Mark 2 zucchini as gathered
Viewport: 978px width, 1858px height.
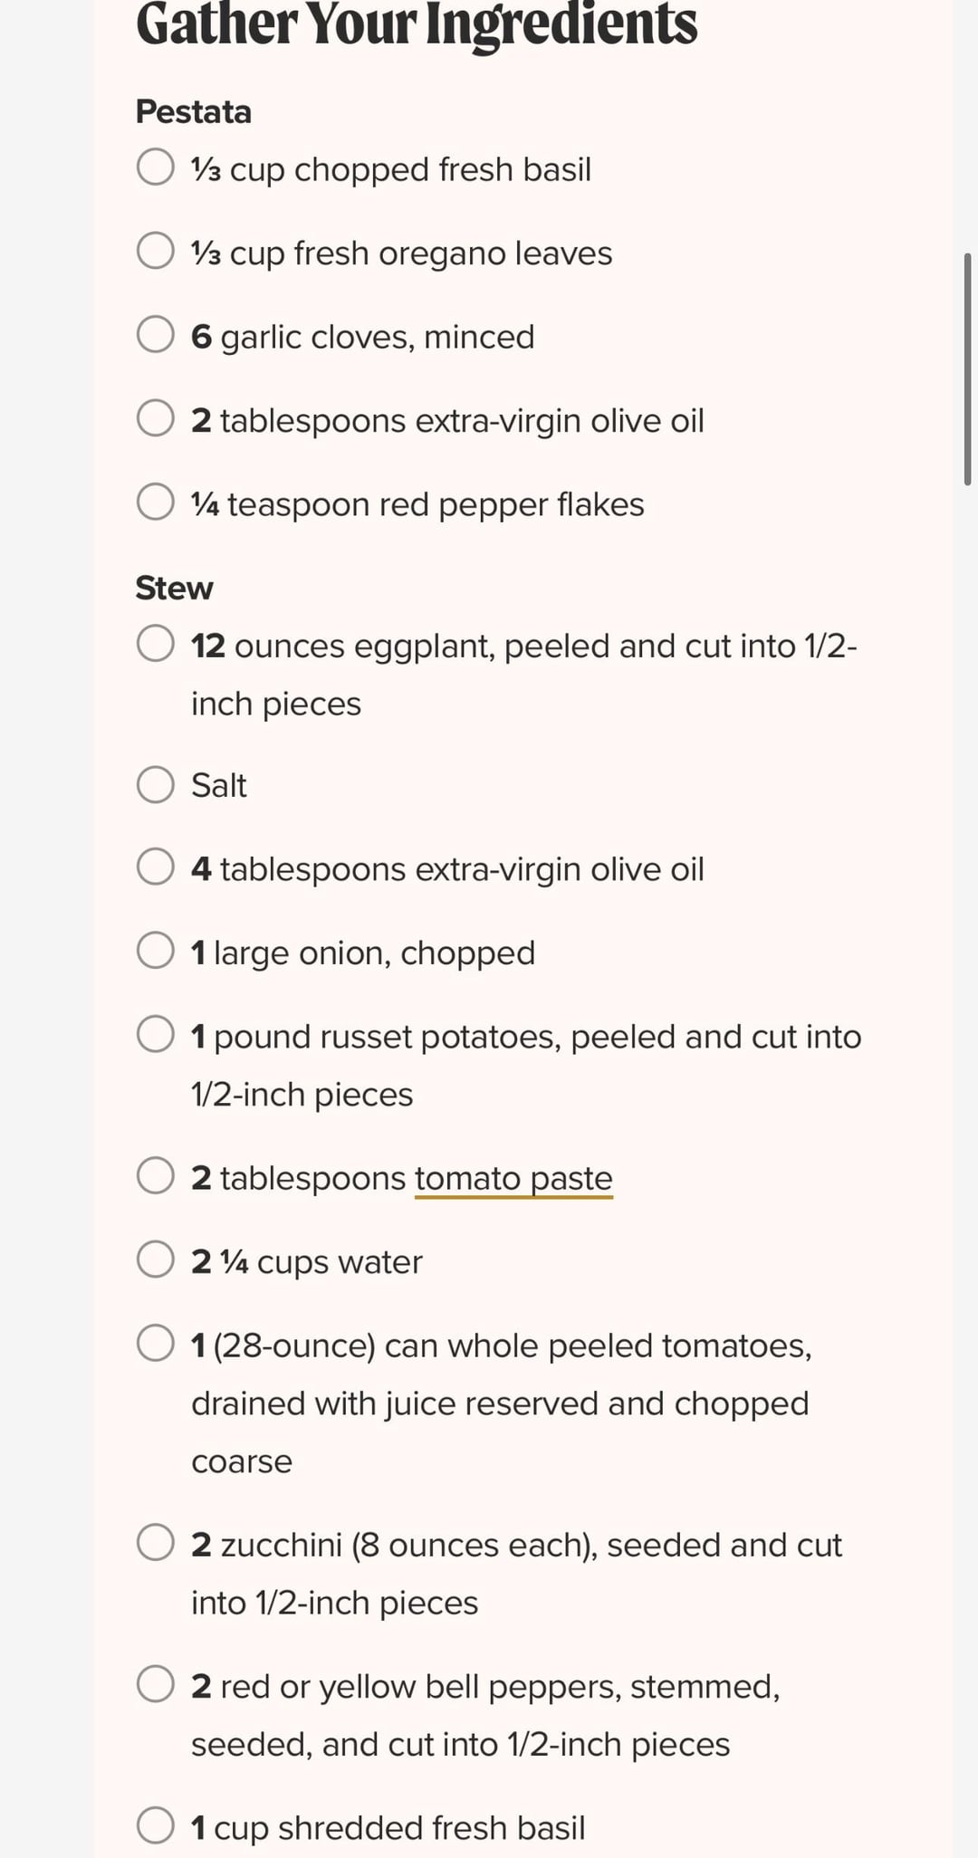[156, 1542]
